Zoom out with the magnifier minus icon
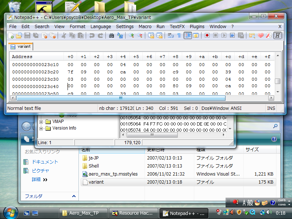This screenshot has width=292, height=219. point(140,35)
